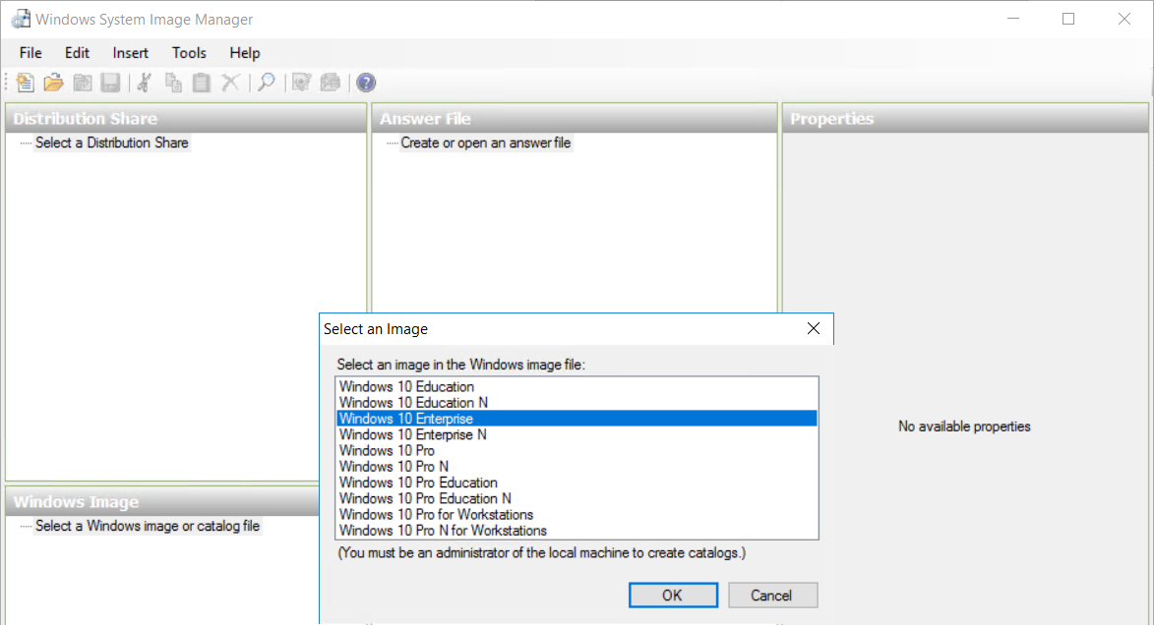This screenshot has width=1154, height=625.
Task: Click Select a Distribution Share
Action: (112, 142)
